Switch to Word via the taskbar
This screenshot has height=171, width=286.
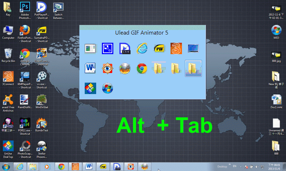pos(89,167)
